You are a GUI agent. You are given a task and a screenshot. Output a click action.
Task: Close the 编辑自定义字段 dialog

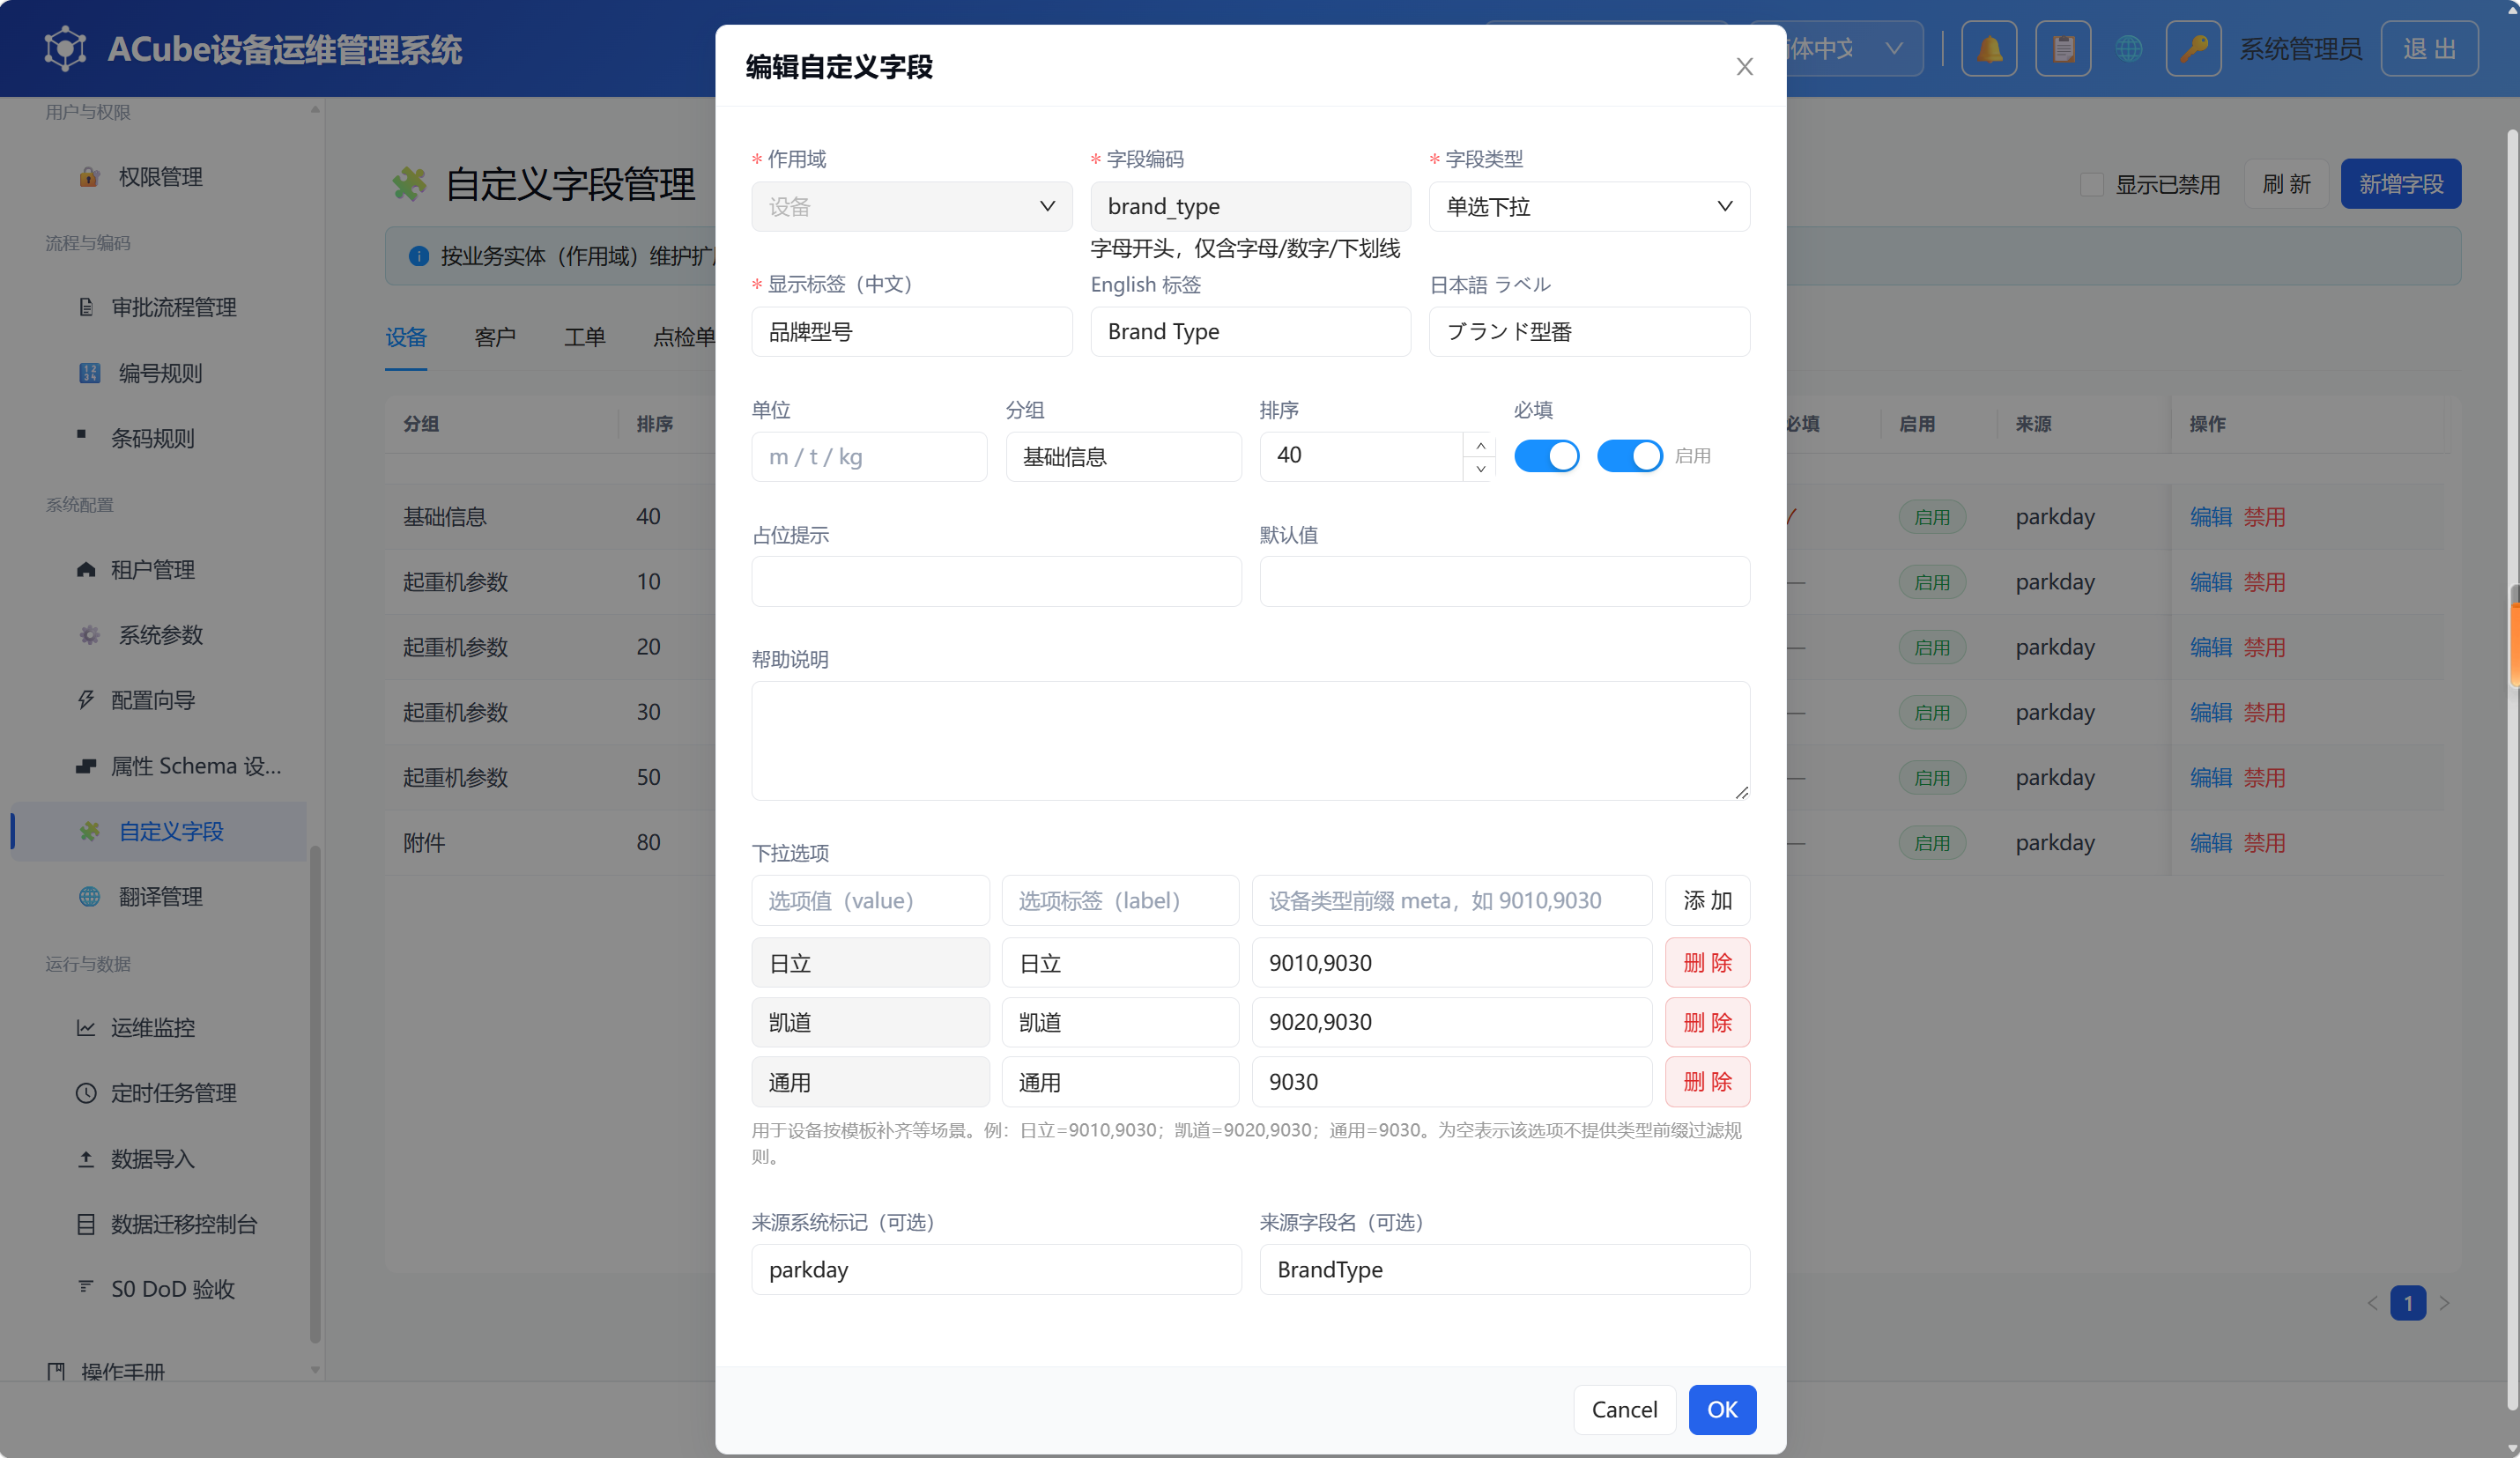1744,66
